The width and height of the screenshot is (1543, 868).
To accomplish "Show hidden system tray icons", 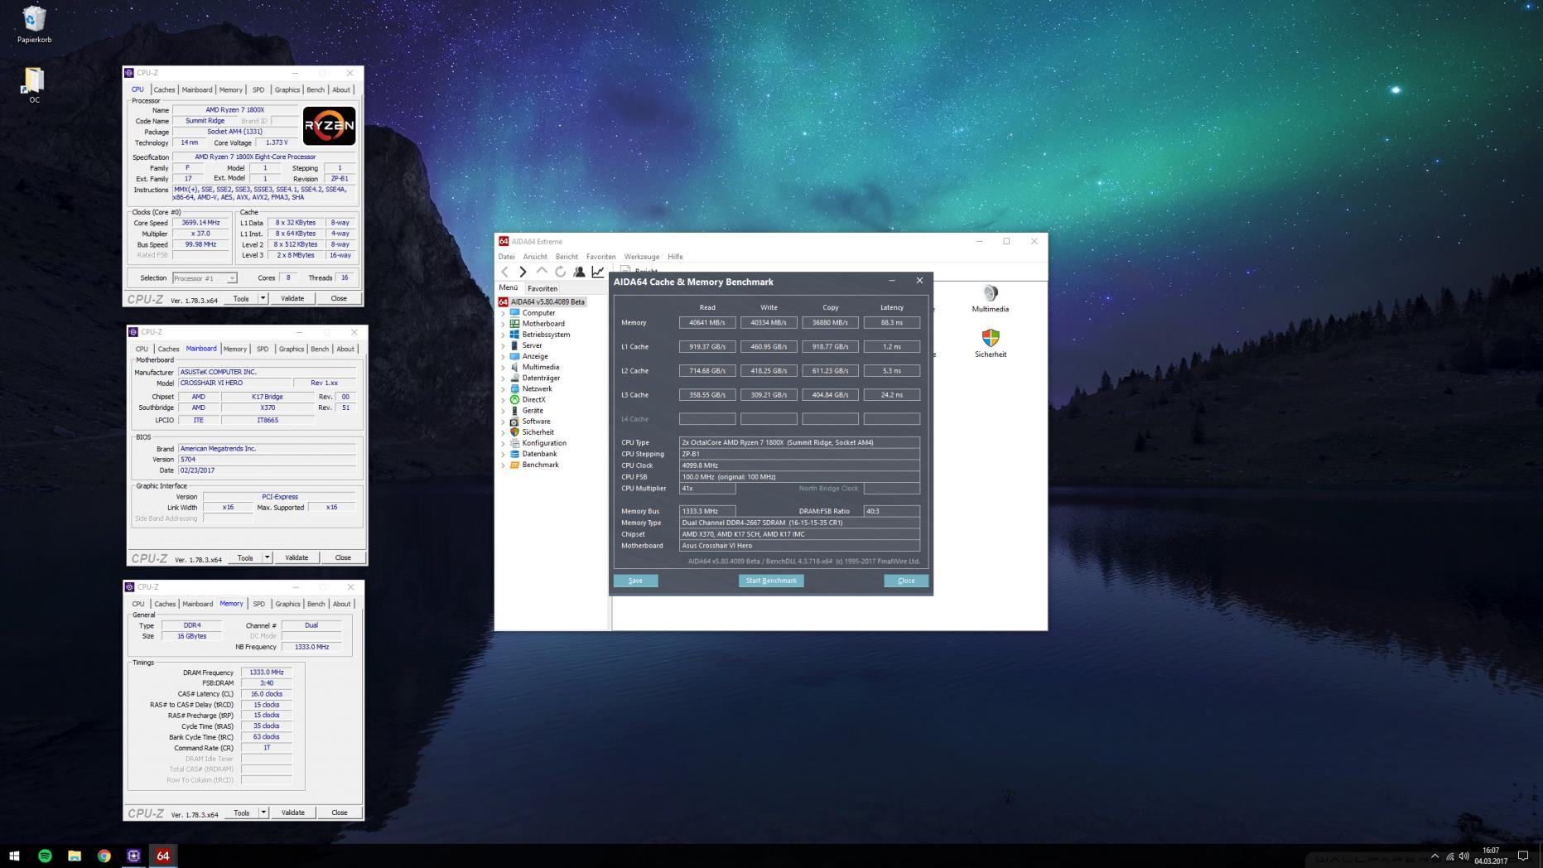I will [1435, 856].
